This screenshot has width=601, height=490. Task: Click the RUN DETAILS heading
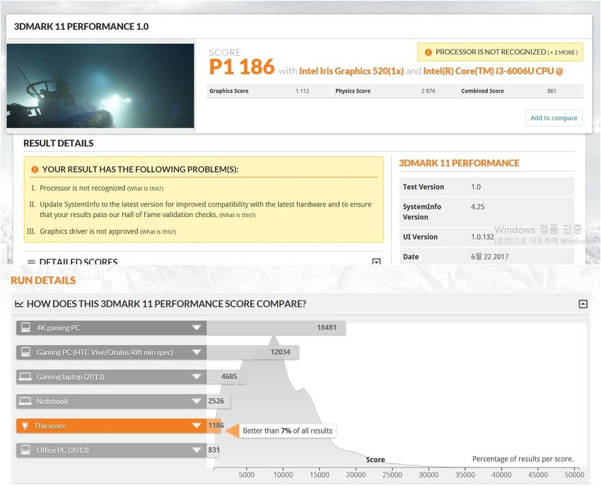pyautogui.click(x=43, y=280)
